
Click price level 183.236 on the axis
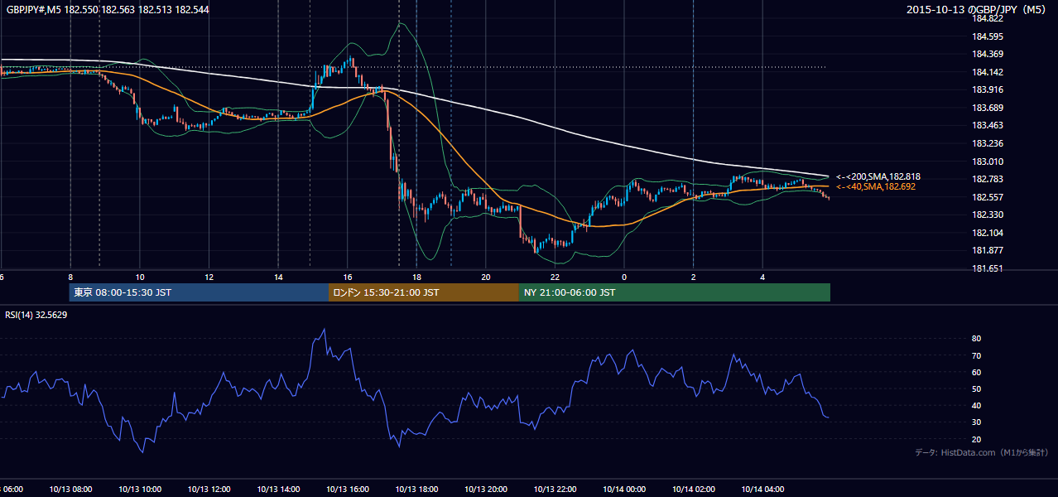[x=988, y=143]
